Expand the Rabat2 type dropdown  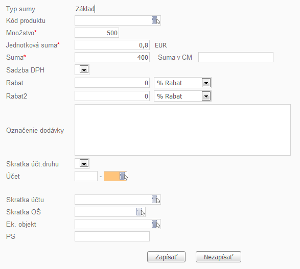point(206,96)
